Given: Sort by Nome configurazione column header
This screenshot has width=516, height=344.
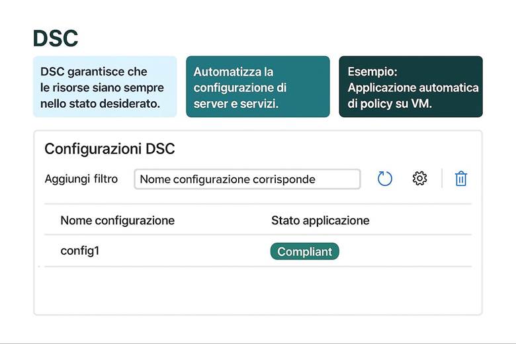Looking at the screenshot, I should (x=118, y=220).
